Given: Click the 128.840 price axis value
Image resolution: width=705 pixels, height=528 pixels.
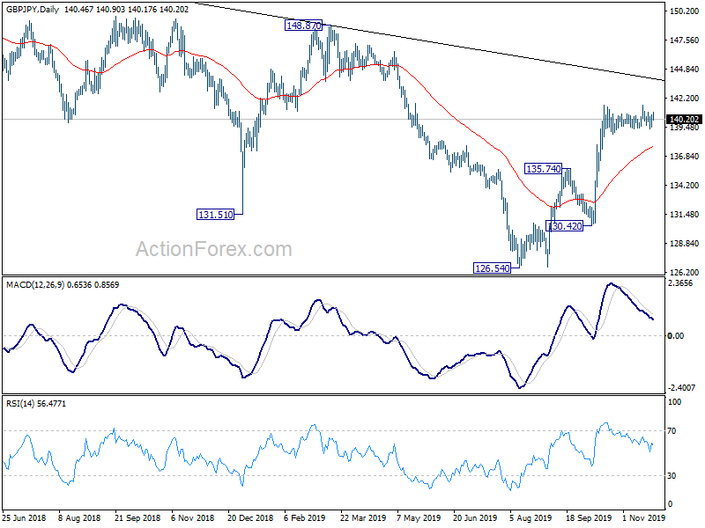Looking at the screenshot, I should (685, 244).
